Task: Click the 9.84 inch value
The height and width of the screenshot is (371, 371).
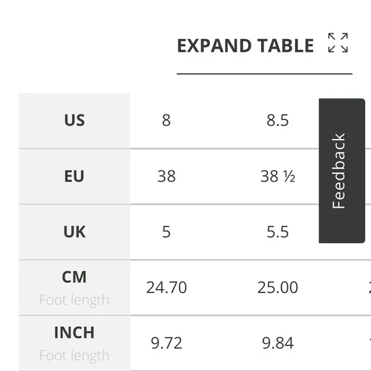Action: [278, 343]
